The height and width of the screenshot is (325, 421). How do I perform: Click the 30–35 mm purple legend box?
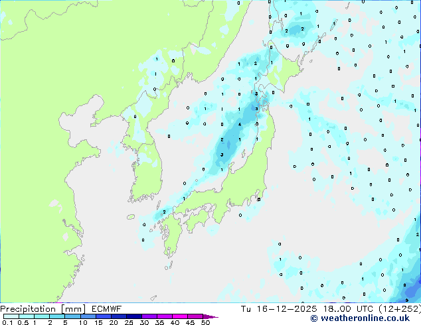point(149,316)
